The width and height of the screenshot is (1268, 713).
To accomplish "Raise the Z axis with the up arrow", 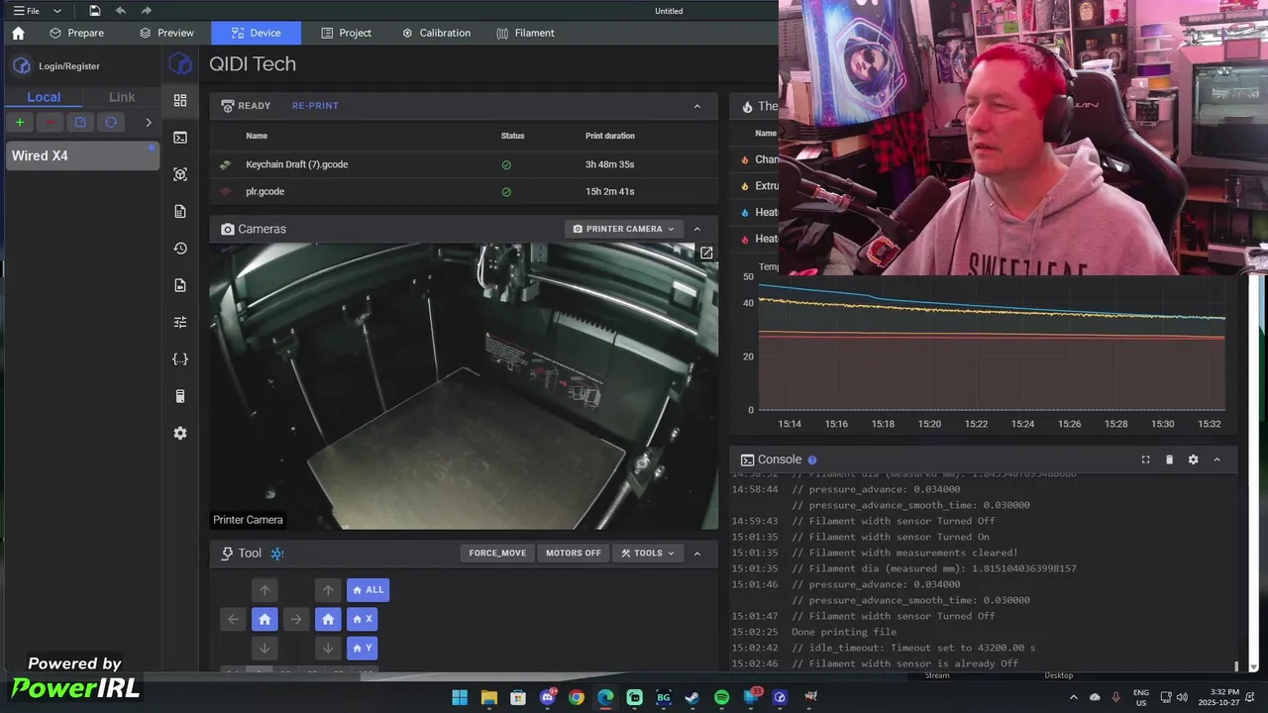I will coord(328,590).
